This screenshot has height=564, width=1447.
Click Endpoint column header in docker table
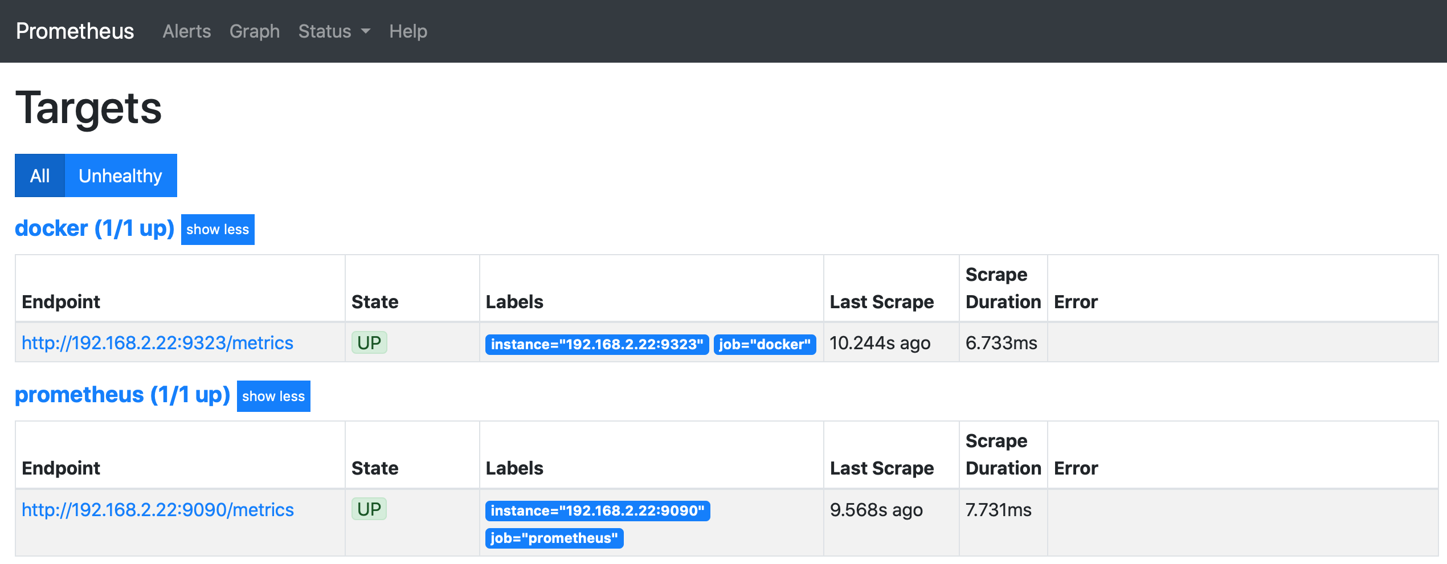pyautogui.click(x=61, y=302)
